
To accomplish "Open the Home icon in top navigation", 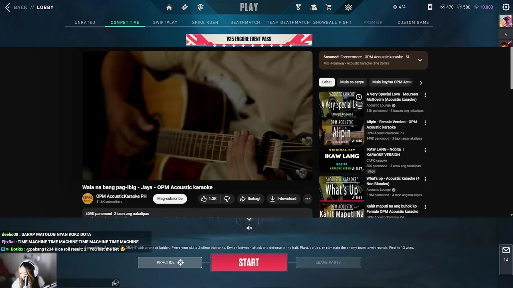I will point(169,7).
